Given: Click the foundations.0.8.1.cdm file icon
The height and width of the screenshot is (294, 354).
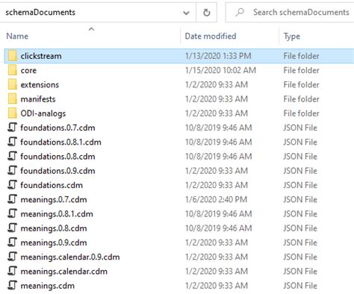Looking at the screenshot, I should tap(12, 142).
